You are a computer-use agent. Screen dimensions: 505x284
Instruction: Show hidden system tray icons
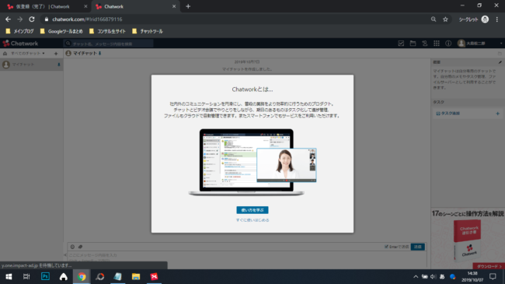click(x=416, y=276)
